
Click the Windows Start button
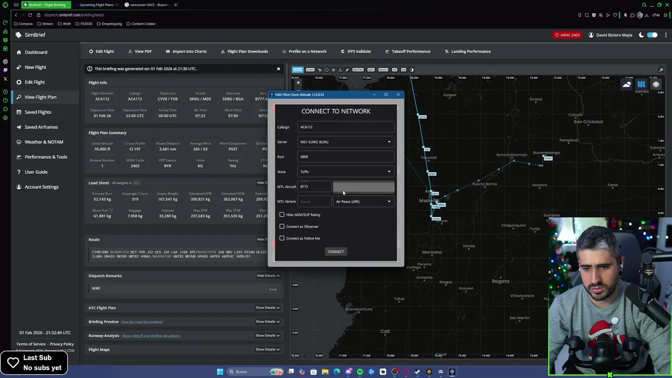point(220,372)
